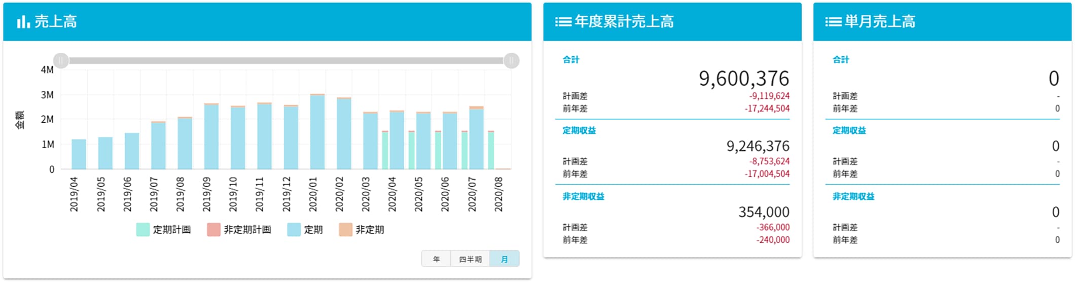
Task: Toggle the 定期計画 legend series
Action: tap(164, 230)
